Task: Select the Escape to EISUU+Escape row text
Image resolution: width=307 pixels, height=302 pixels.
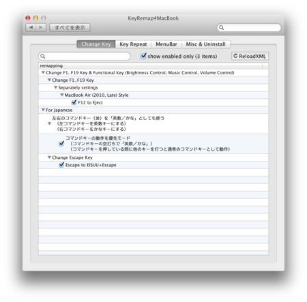Action: click(91, 165)
